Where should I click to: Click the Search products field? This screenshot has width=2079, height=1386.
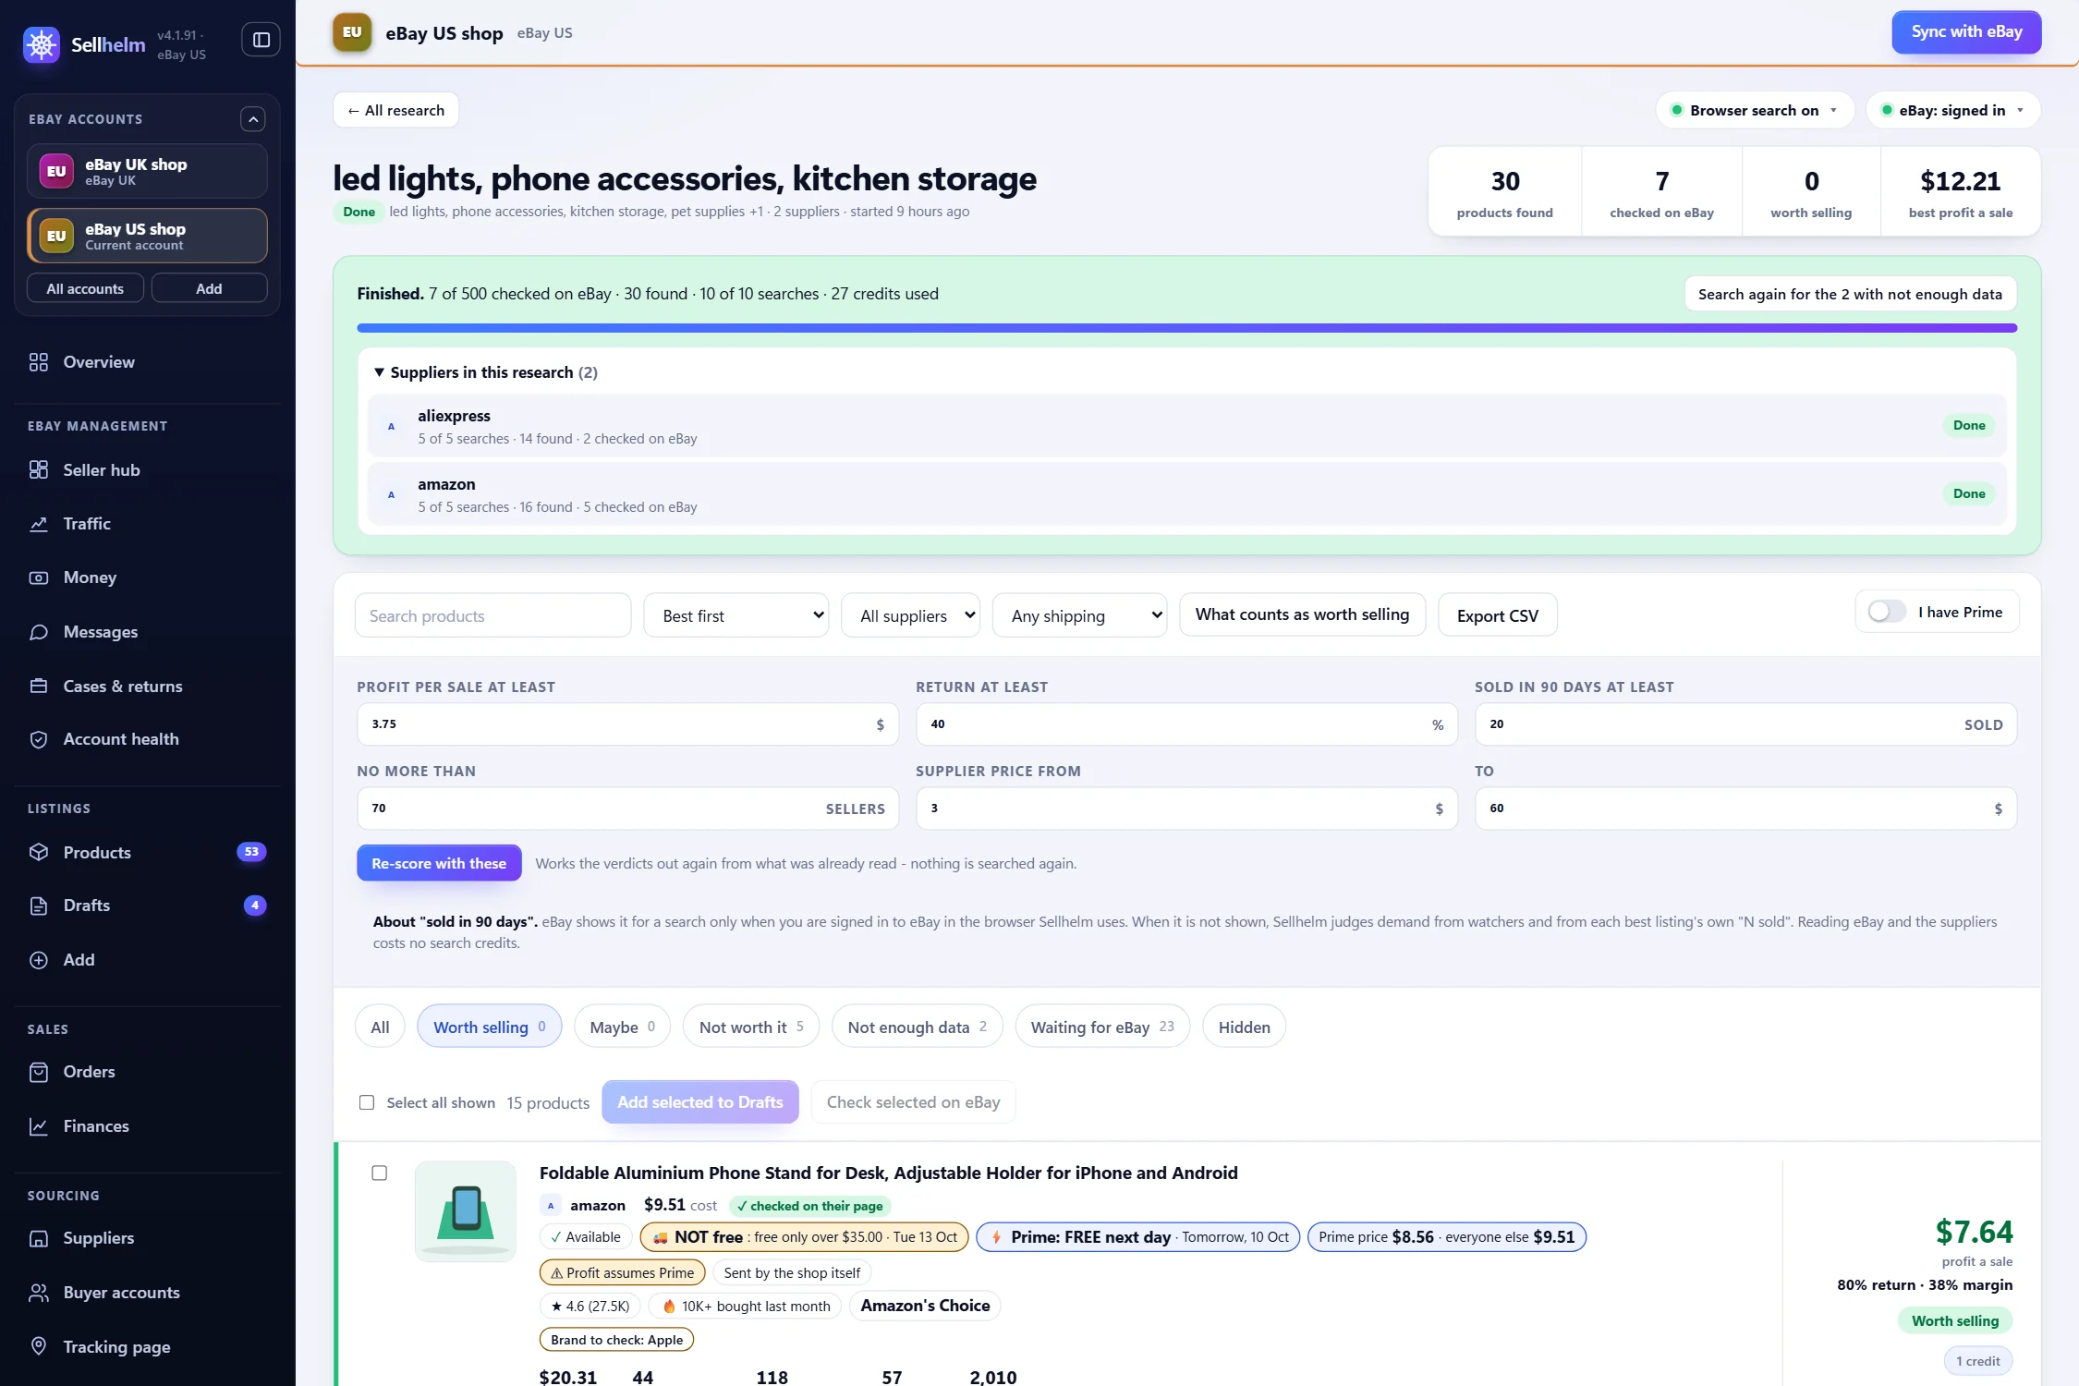[492, 615]
